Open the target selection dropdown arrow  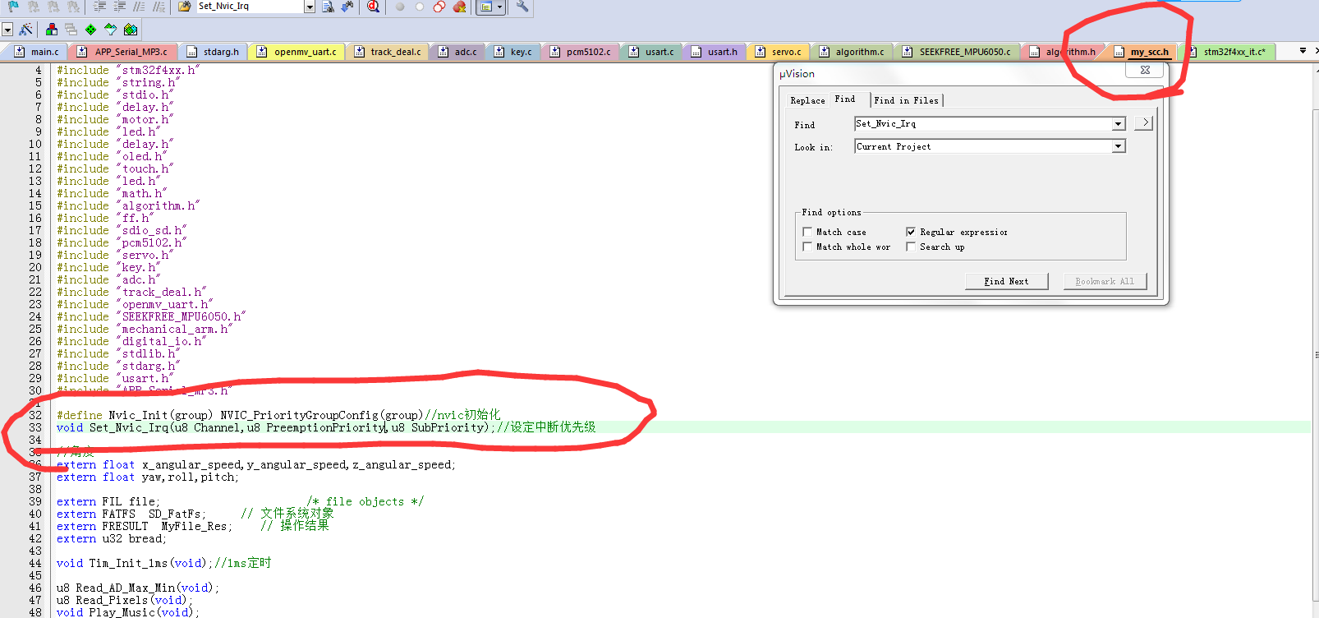(x=7, y=30)
